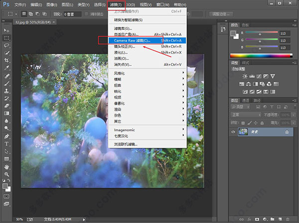Select the Pen tool
Screen dimensions: 299x223
tap(6, 136)
